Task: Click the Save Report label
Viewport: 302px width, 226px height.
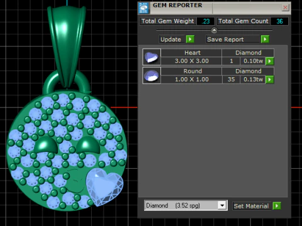Action: (x=225, y=40)
